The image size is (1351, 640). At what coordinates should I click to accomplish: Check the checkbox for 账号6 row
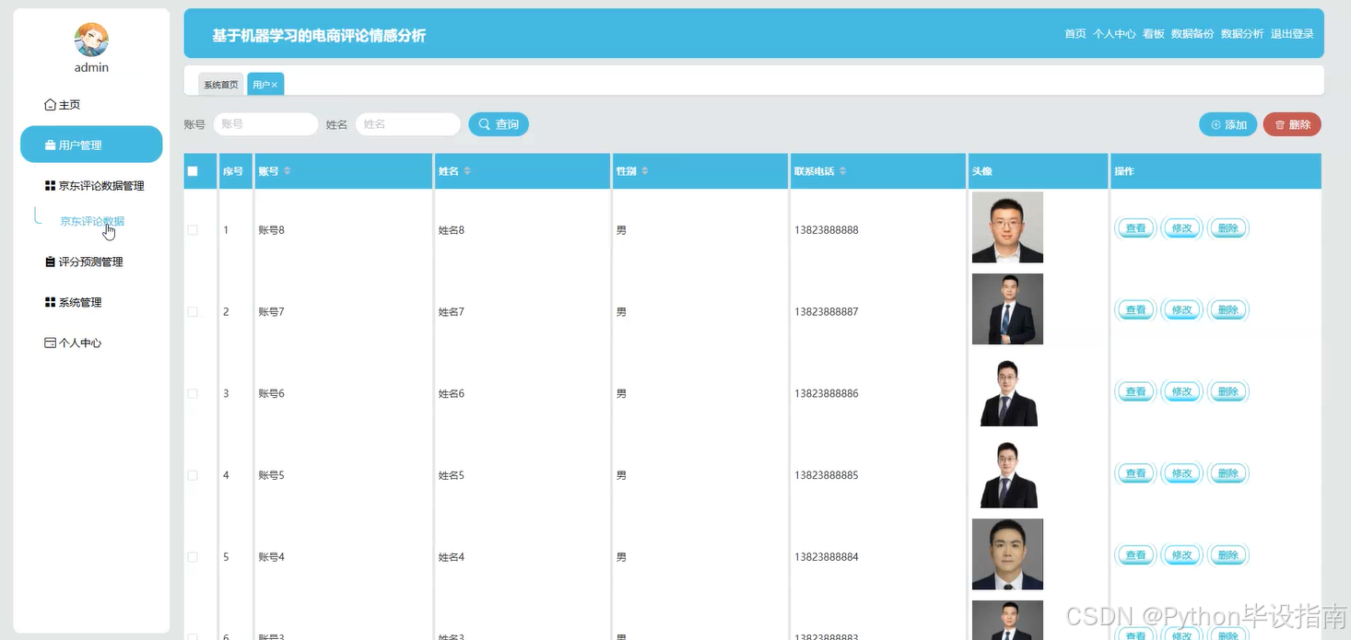[x=193, y=393]
